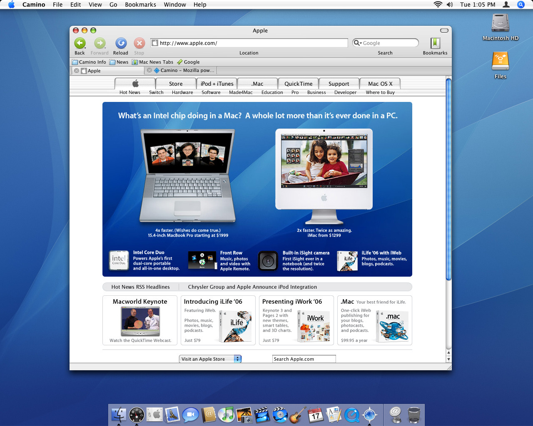The height and width of the screenshot is (426, 533).
Task: Open iTunes from the Dock
Action: pos(226,415)
